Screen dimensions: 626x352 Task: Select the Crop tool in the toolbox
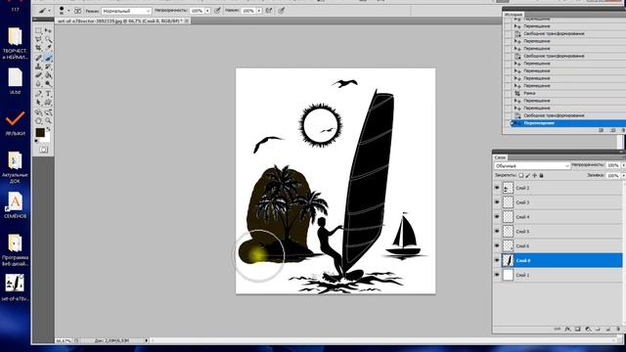coord(39,48)
